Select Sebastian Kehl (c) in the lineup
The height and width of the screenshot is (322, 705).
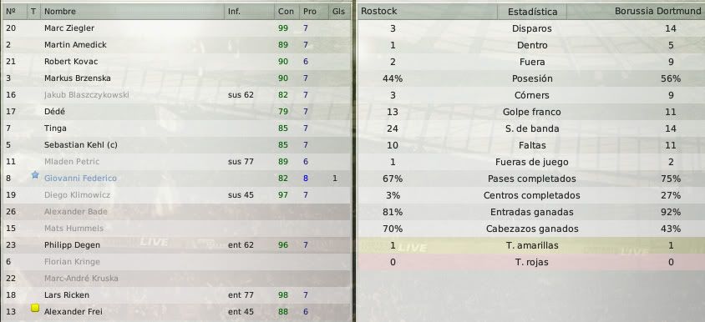pos(81,145)
